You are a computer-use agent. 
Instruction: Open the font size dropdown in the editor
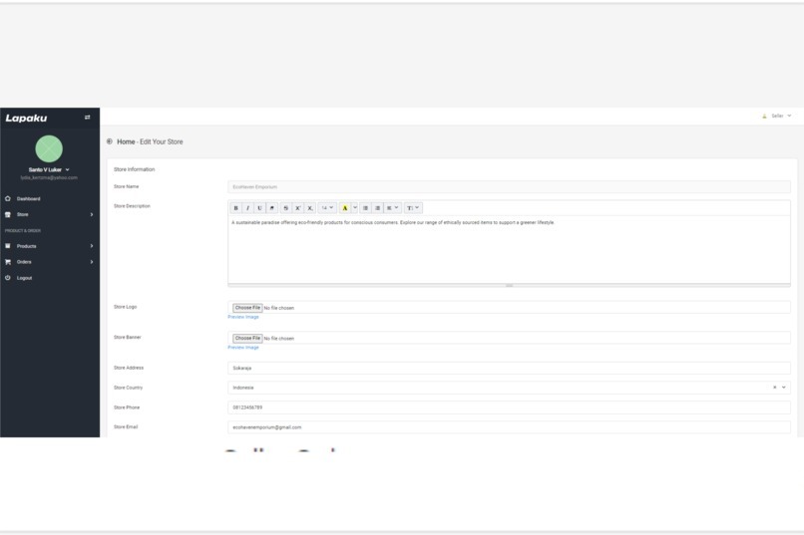click(x=327, y=208)
